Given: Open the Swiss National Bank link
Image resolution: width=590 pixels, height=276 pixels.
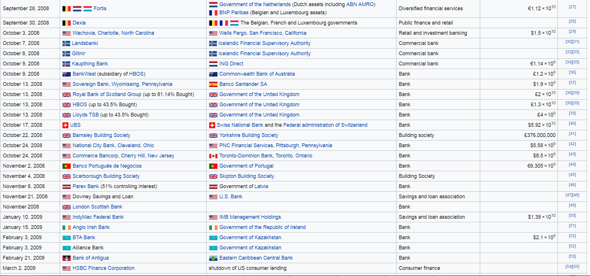Looking at the screenshot, I should [240, 125].
